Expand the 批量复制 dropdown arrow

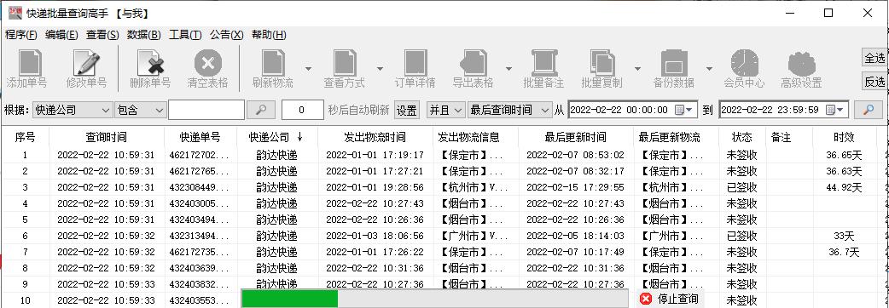[x=637, y=68]
